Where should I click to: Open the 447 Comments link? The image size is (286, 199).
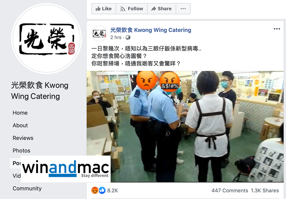pos(230,191)
